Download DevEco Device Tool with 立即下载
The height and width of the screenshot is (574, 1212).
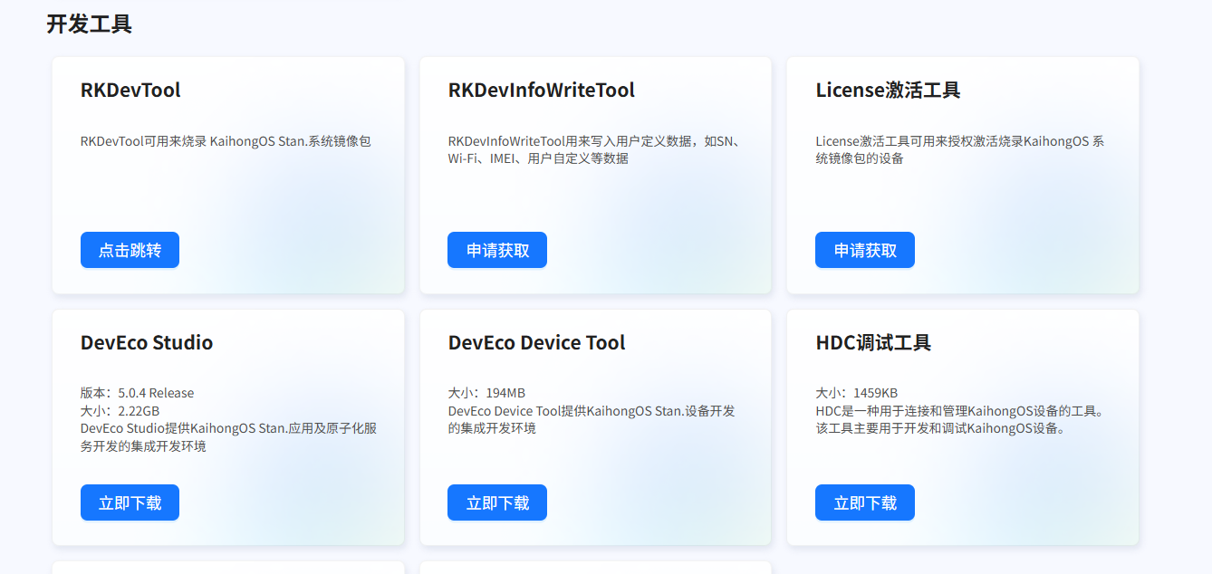497,502
